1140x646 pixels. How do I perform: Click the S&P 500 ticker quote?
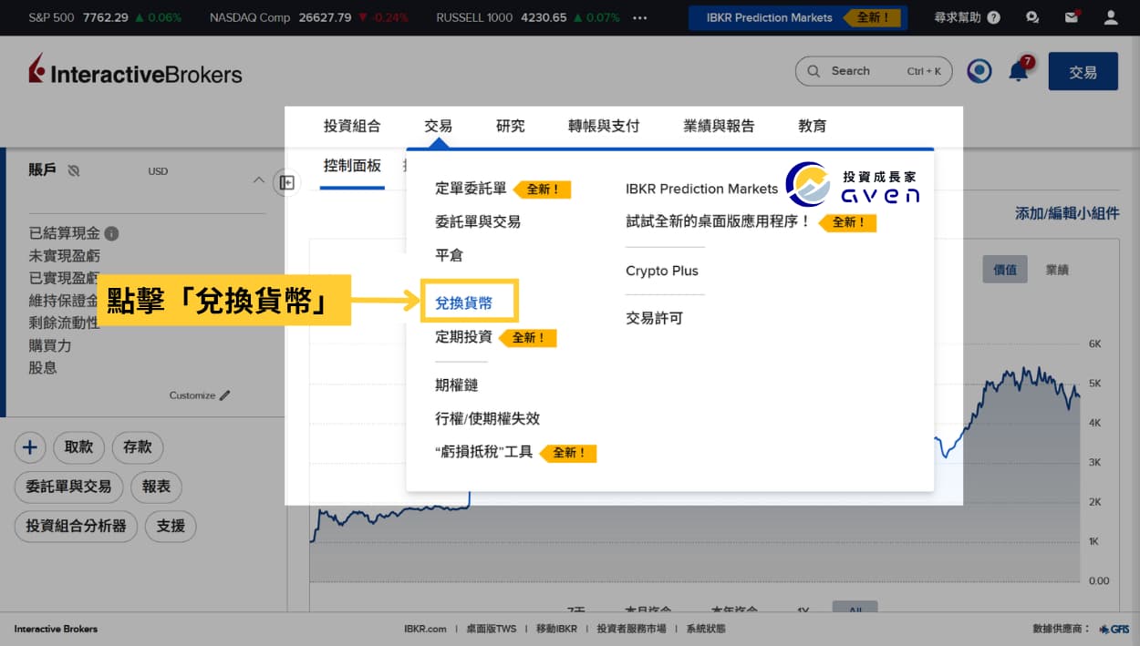point(105,17)
